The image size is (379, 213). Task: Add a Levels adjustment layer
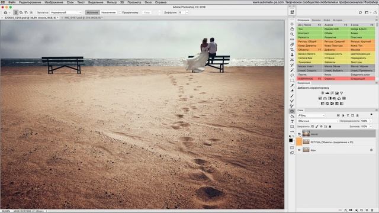pyautogui.click(x=327, y=93)
